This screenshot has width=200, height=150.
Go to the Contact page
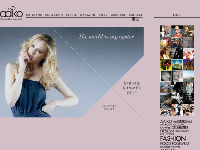[x=135, y=15]
